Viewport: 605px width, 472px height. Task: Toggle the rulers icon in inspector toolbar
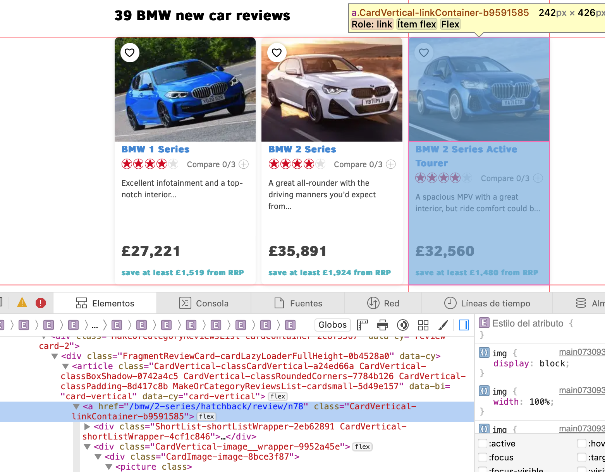click(362, 325)
